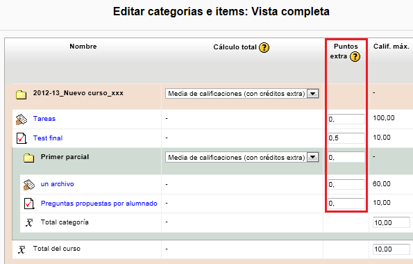413x264 pixels.
Task: Open the un archivo link
Action: 57,184
